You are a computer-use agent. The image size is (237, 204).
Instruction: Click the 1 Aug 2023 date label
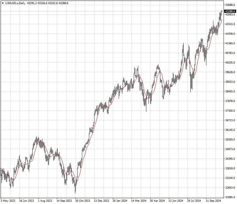click(45, 201)
